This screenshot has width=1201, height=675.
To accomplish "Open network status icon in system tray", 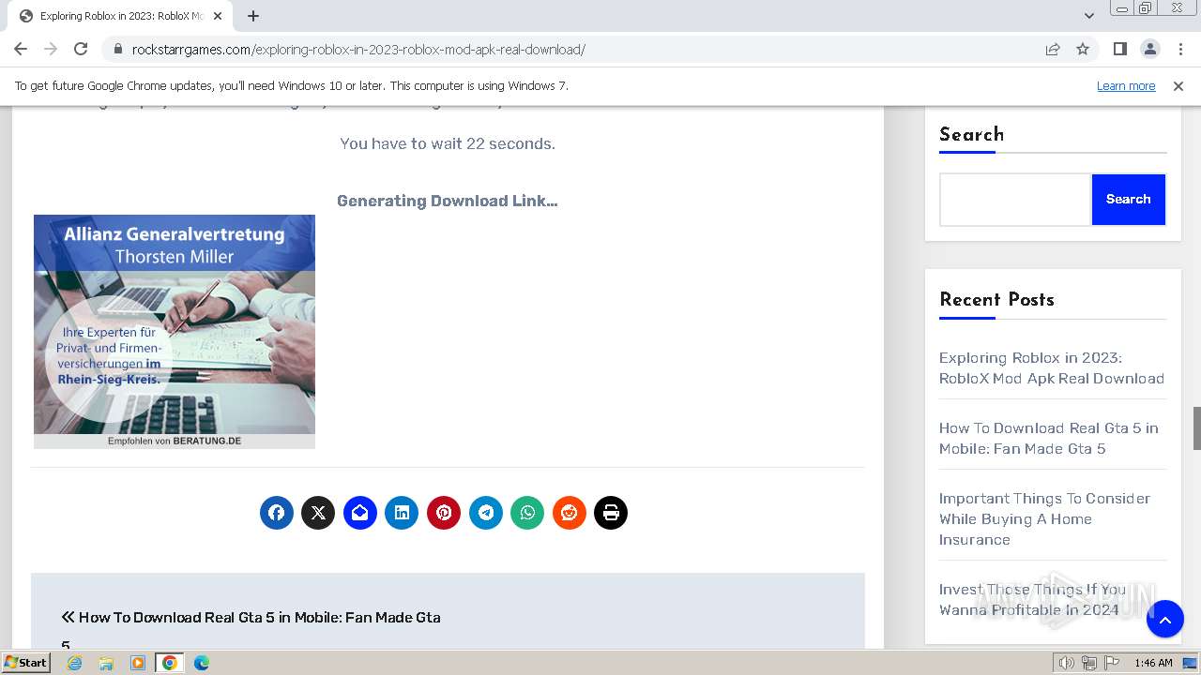I will click(1089, 663).
